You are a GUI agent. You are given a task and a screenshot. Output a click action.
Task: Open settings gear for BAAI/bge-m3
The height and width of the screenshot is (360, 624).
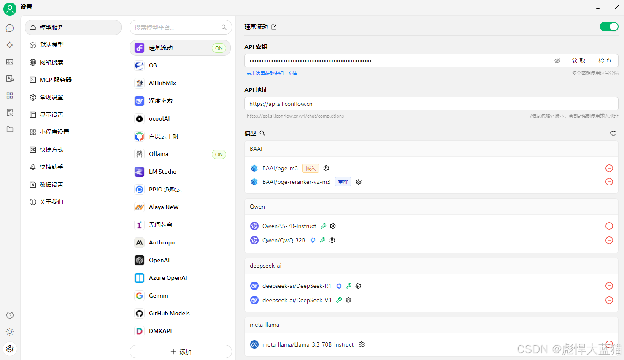pos(326,168)
